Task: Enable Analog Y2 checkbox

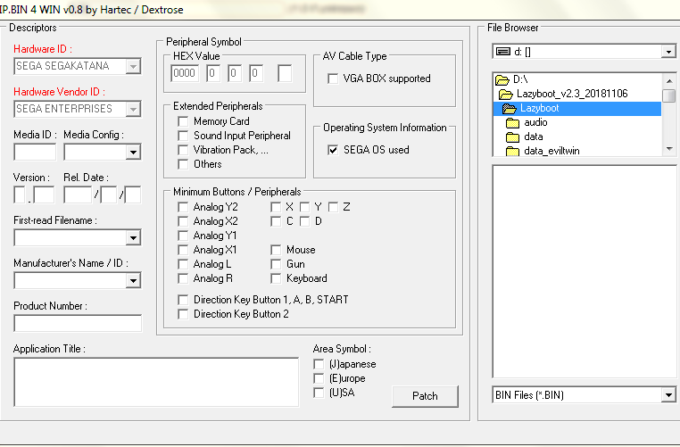Action: click(x=183, y=207)
